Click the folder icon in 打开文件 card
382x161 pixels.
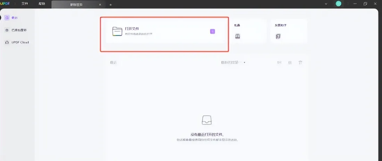117,31
